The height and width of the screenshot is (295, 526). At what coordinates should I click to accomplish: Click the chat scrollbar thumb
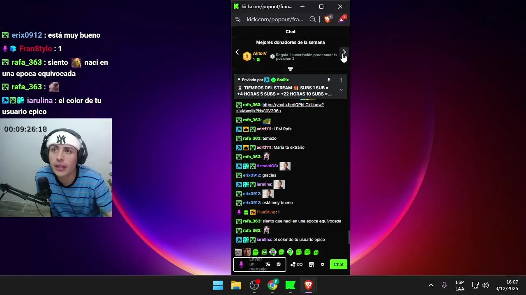coord(348,237)
